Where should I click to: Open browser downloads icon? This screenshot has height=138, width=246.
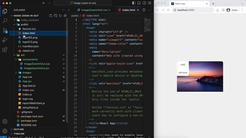click(x=218, y=10)
